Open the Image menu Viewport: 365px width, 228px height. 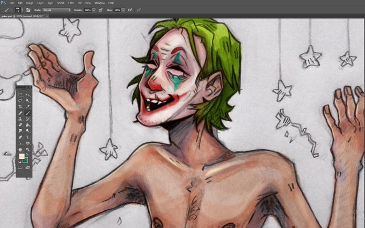(30, 3)
